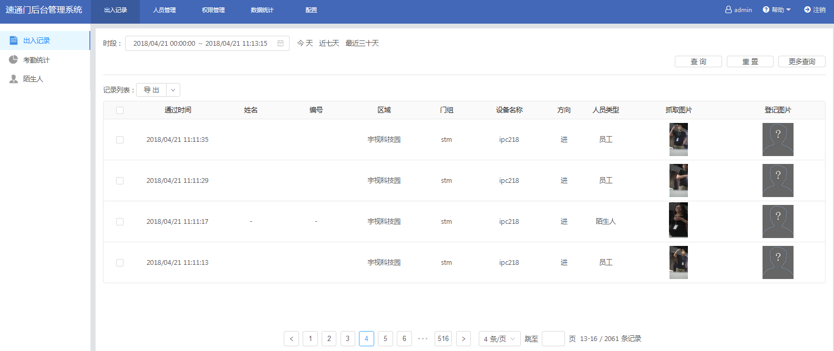Image resolution: width=834 pixels, height=351 pixels.
Task: Click the 13-16 / 2061 条记录 count text
Action: [x=611, y=339]
